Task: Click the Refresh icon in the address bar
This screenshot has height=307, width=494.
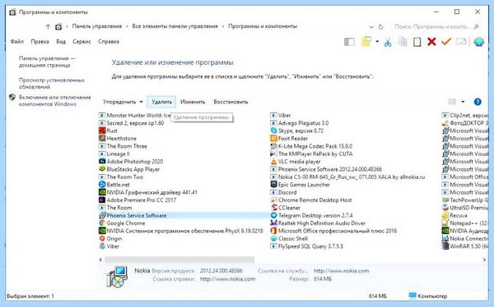Action: click(380, 27)
